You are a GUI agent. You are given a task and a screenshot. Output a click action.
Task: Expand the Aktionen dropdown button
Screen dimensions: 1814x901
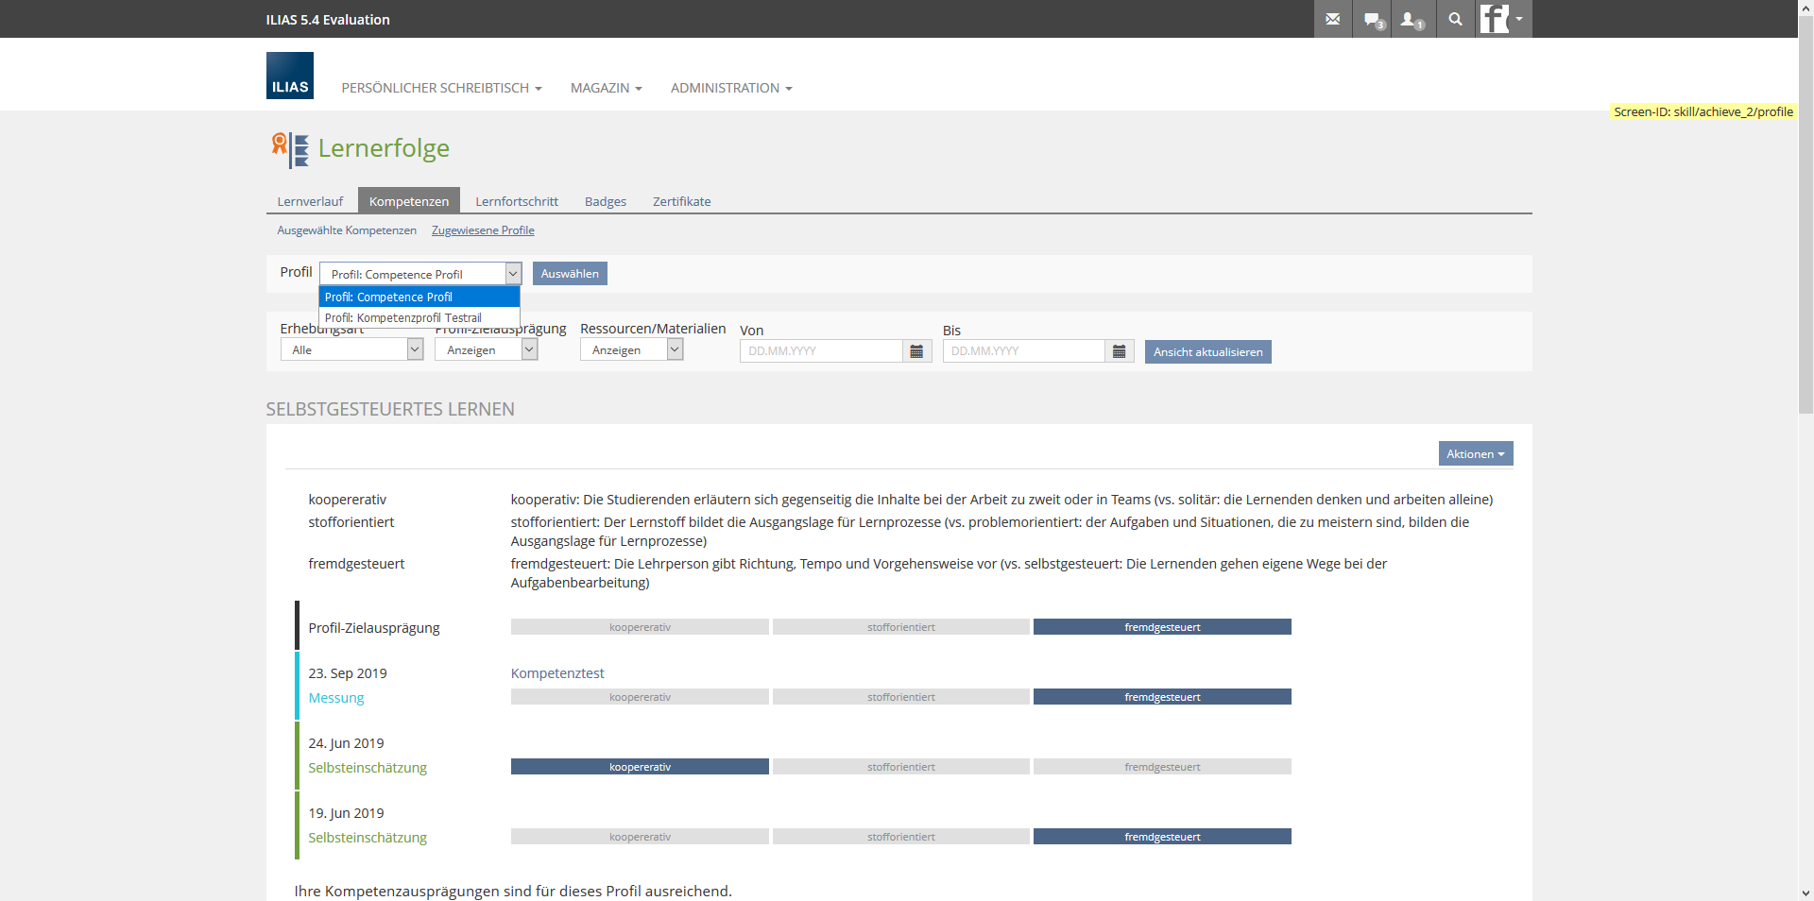[x=1475, y=454]
